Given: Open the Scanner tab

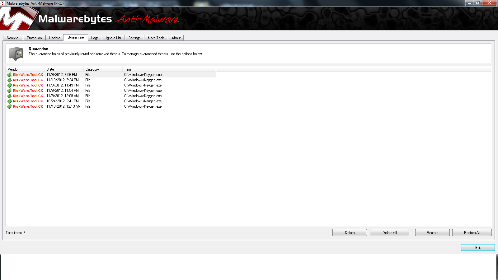Looking at the screenshot, I should click(x=13, y=38).
